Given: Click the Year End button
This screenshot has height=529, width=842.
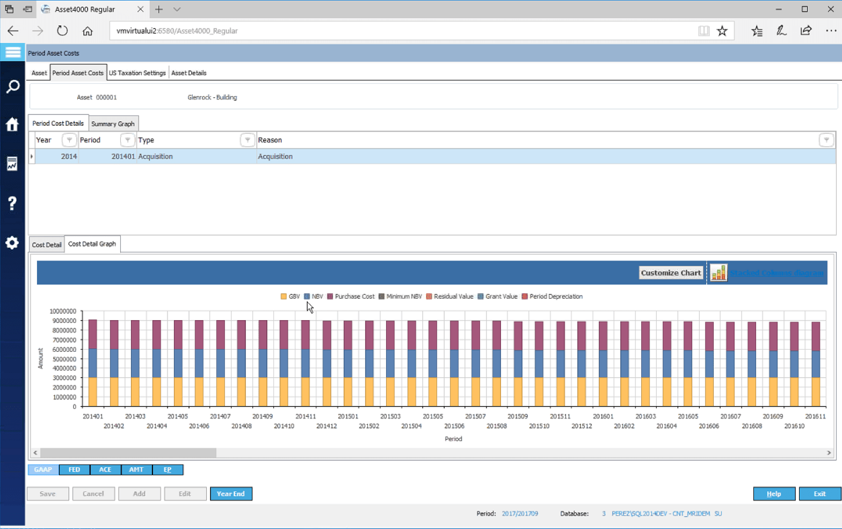Looking at the screenshot, I should 231,494.
